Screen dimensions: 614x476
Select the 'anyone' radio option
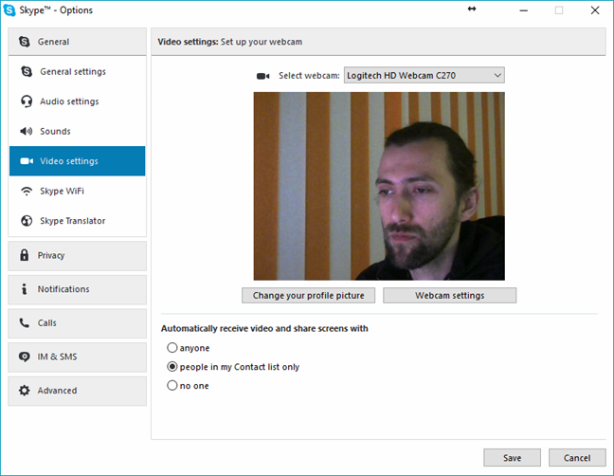pyautogui.click(x=172, y=347)
